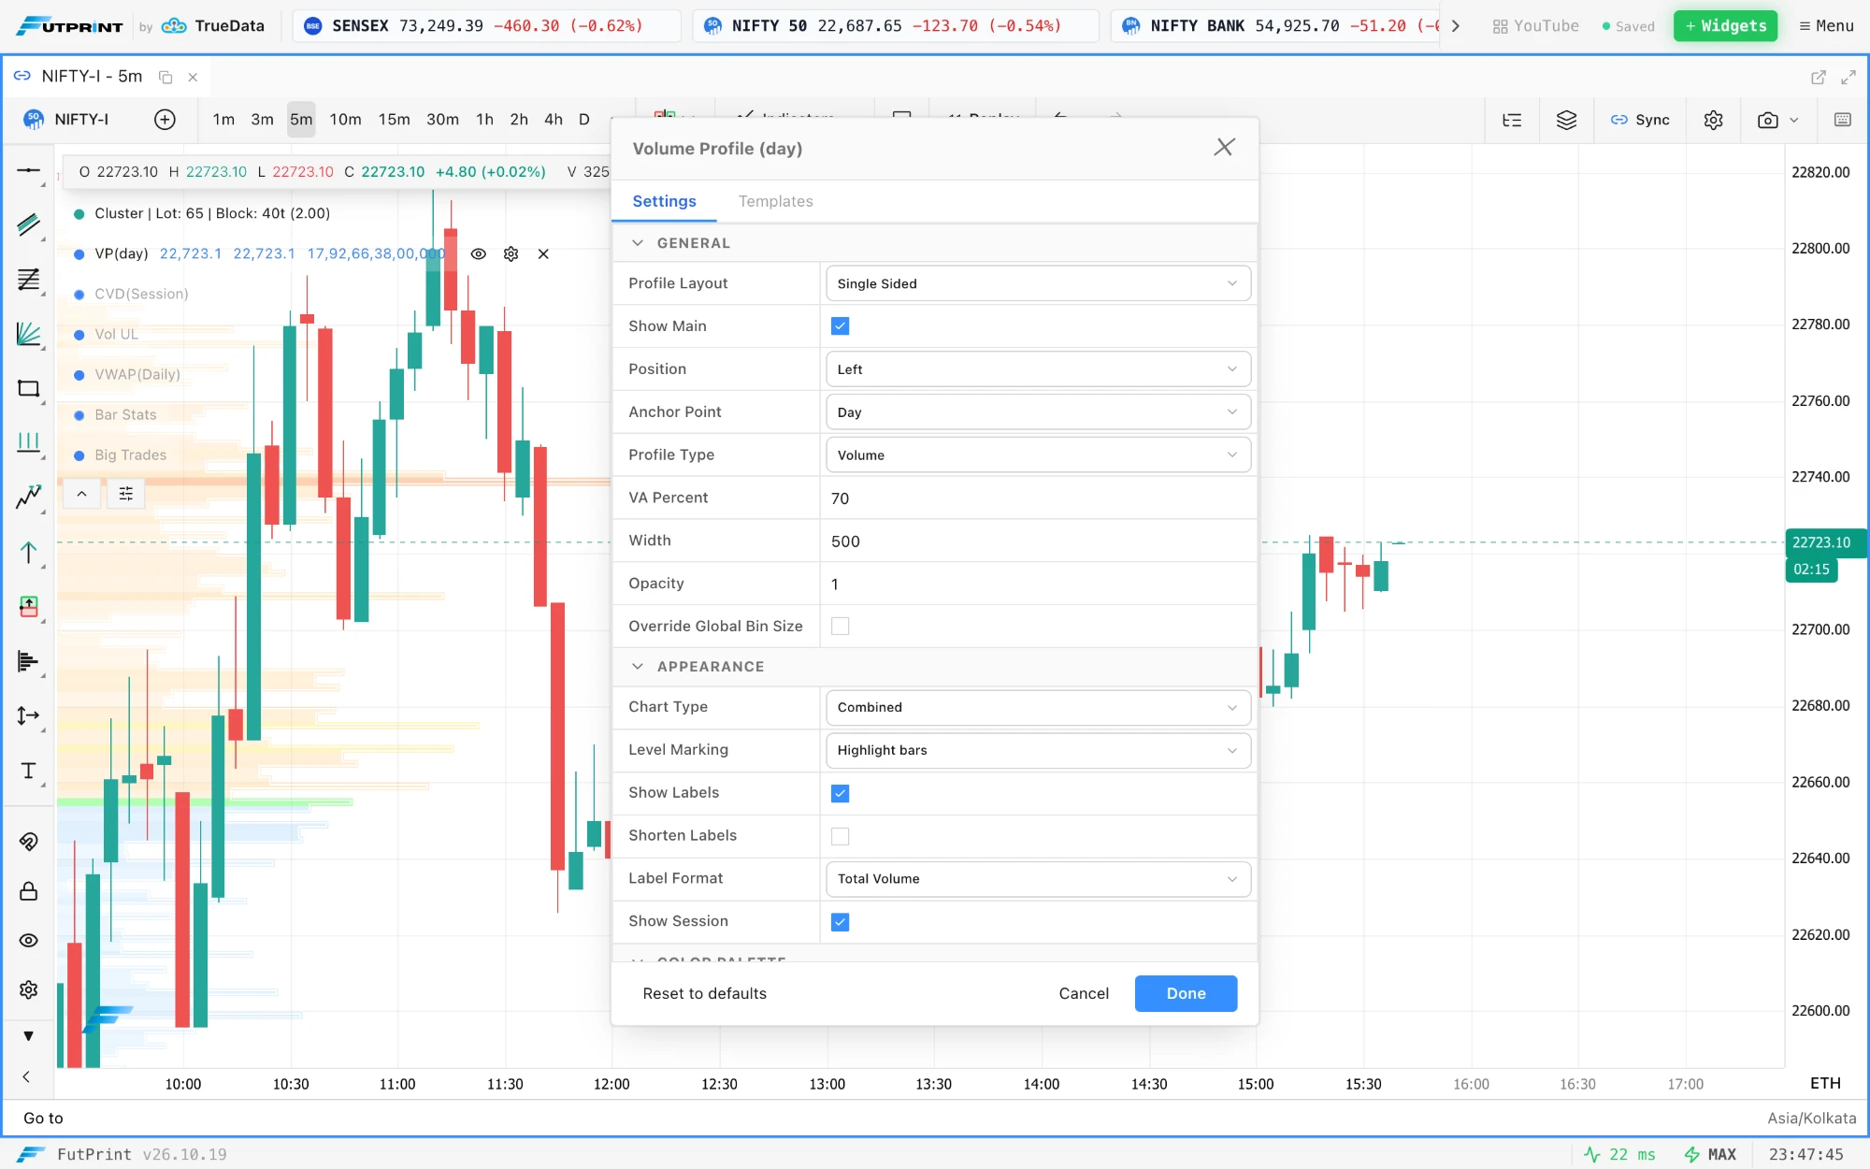Viewport: 1870px width, 1169px height.
Task: Open the Anchor Point dropdown
Action: click(x=1038, y=412)
